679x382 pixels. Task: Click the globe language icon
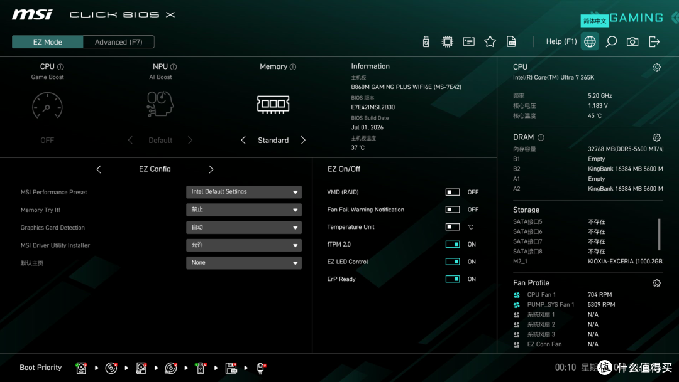click(x=590, y=41)
